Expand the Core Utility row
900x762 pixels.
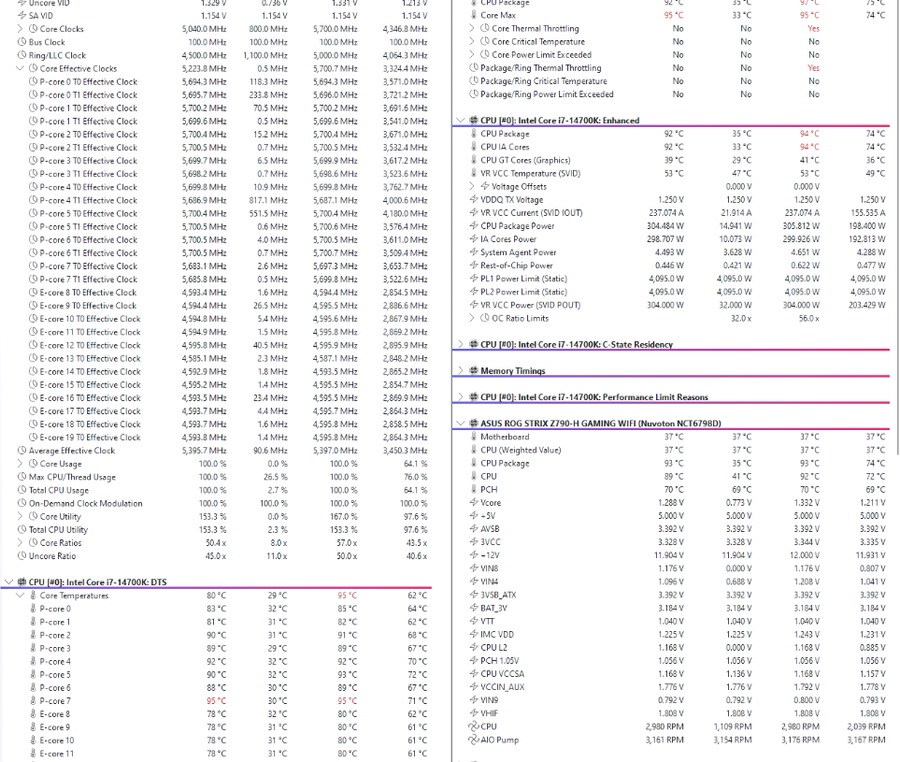coord(20,517)
